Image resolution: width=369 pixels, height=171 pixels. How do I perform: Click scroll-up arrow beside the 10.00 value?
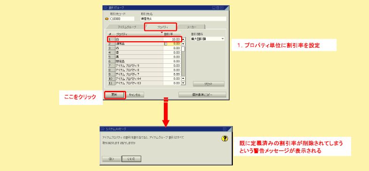[x=184, y=39]
